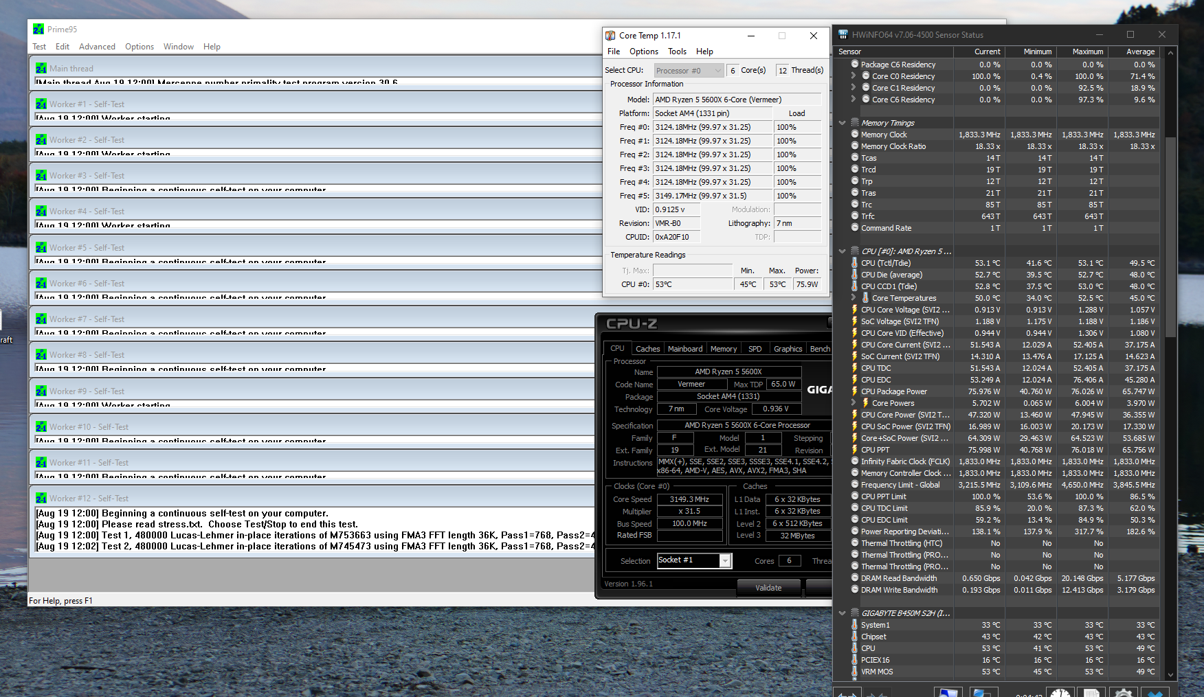Click circle icon beside DRAM Read Bandwidth
1204x697 pixels.
pos(855,578)
